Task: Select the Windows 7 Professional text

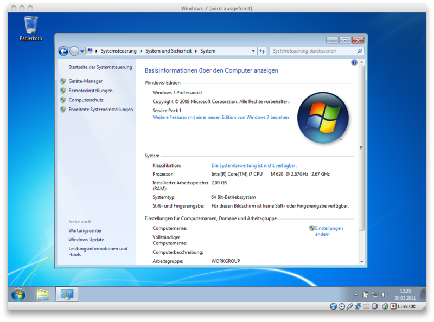Action: 177,93
